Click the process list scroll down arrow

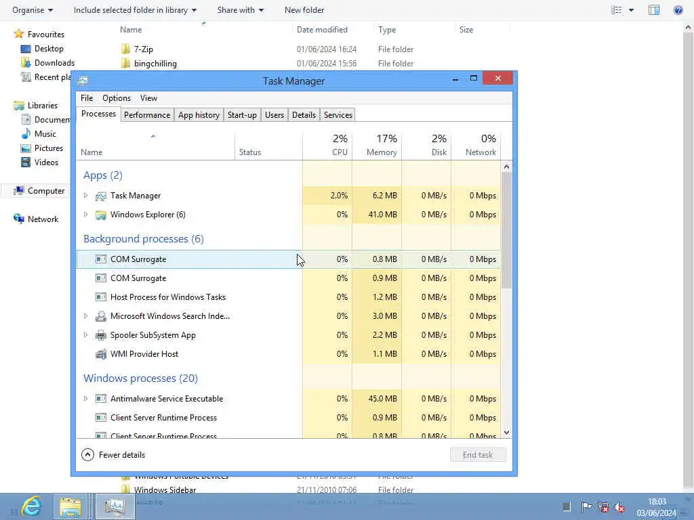pyautogui.click(x=506, y=433)
